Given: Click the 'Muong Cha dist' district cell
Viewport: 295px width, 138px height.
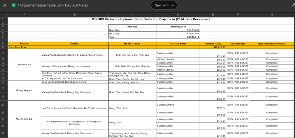Looking at the screenshot, I should pos(24,119).
